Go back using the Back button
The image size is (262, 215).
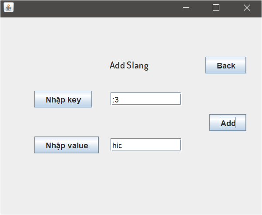coord(226,65)
